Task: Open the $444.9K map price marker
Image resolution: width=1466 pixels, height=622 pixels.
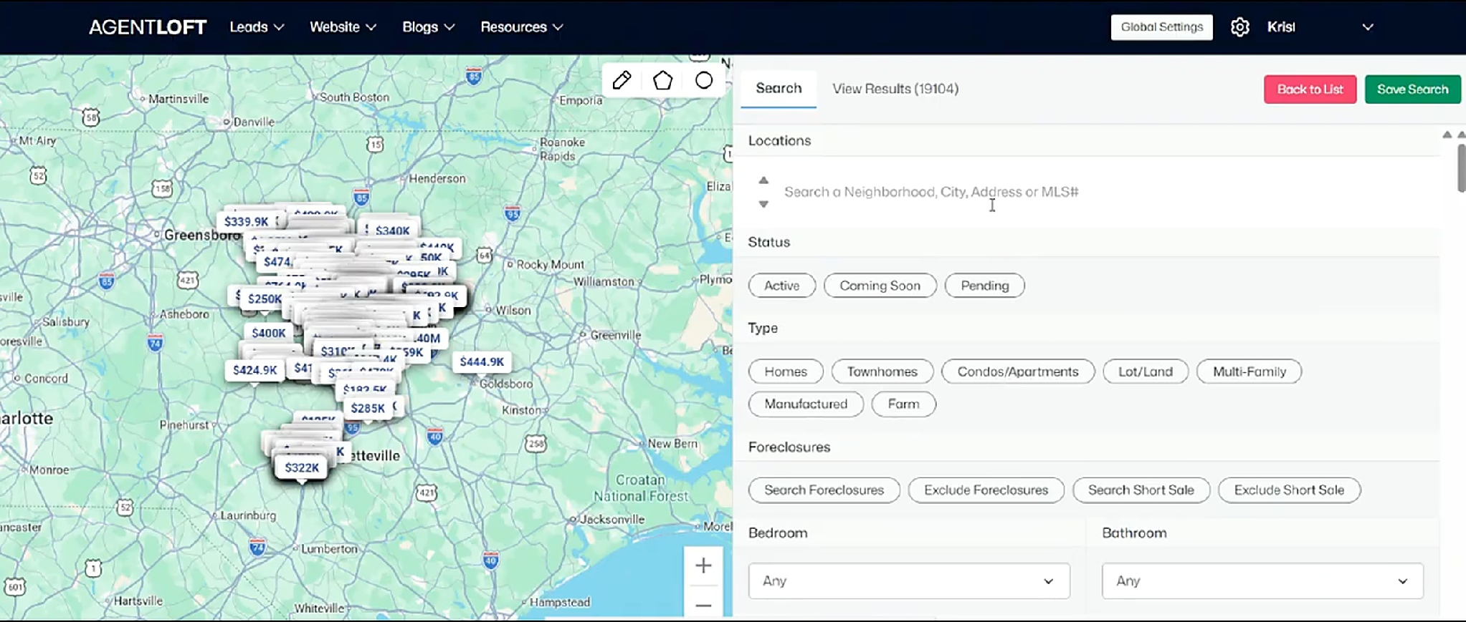Action: click(x=482, y=361)
